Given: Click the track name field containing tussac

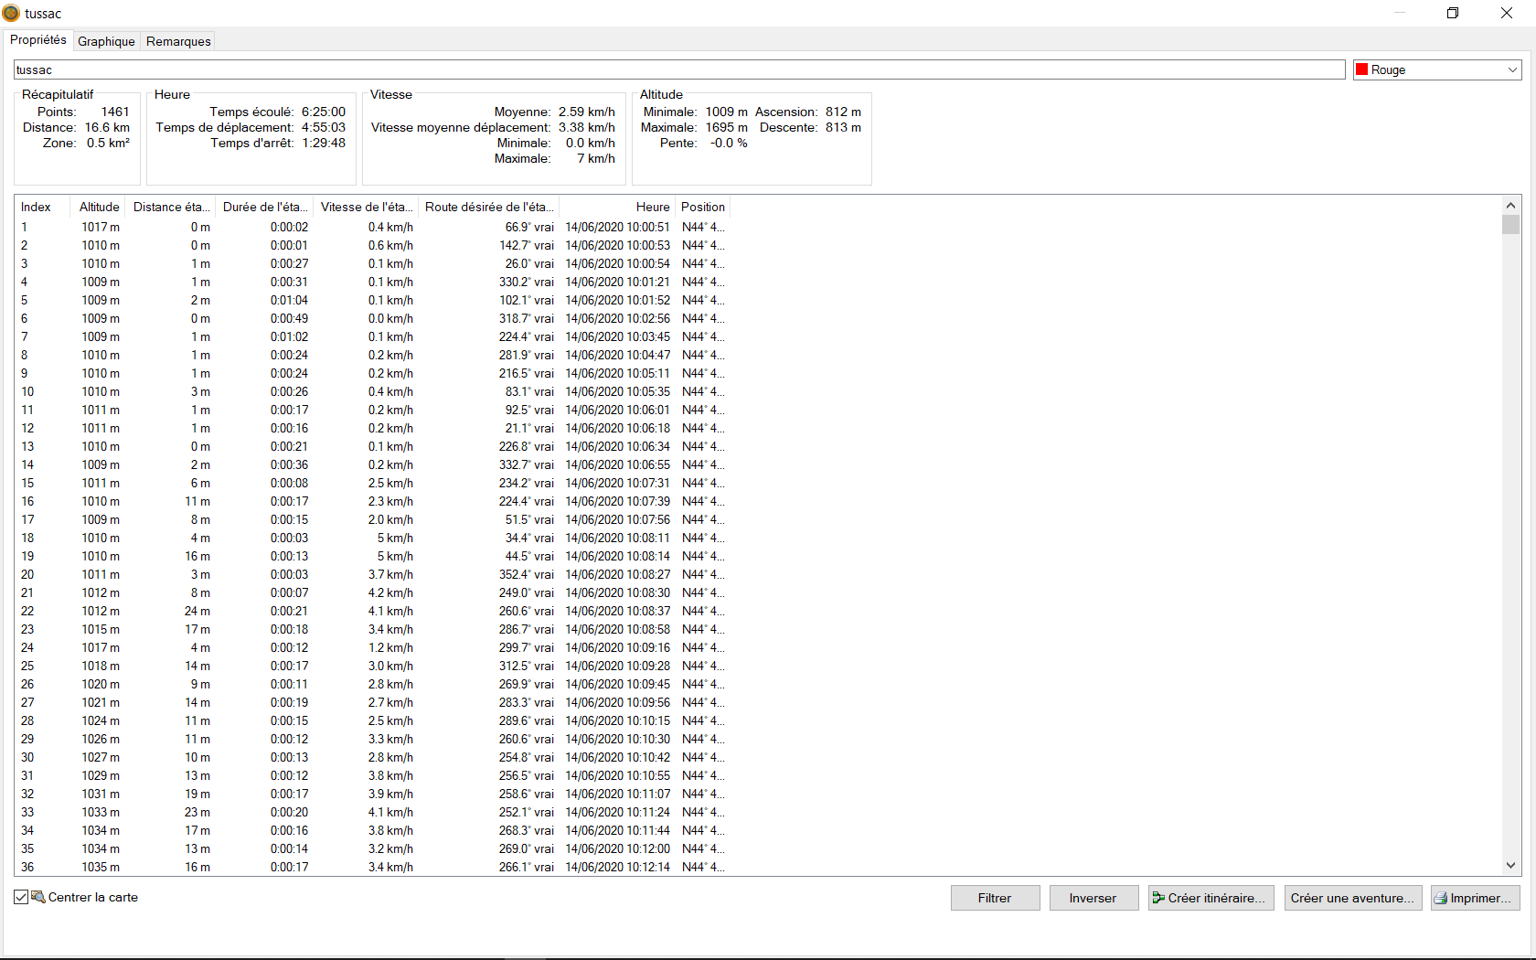Looking at the screenshot, I should pyautogui.click(x=679, y=69).
